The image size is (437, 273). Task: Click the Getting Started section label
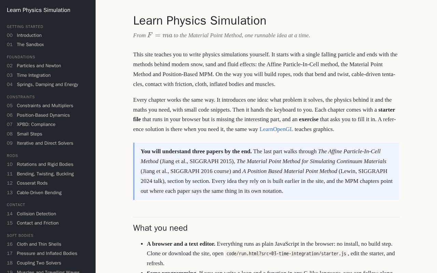coord(25,27)
